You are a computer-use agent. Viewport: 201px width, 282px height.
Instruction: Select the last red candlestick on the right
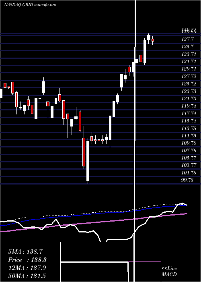[153, 40]
